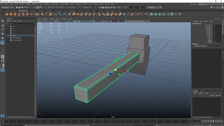The width and height of the screenshot is (224, 126).
Task: Create a polygon sphere from the shelf
Action: (x=7, y=14)
